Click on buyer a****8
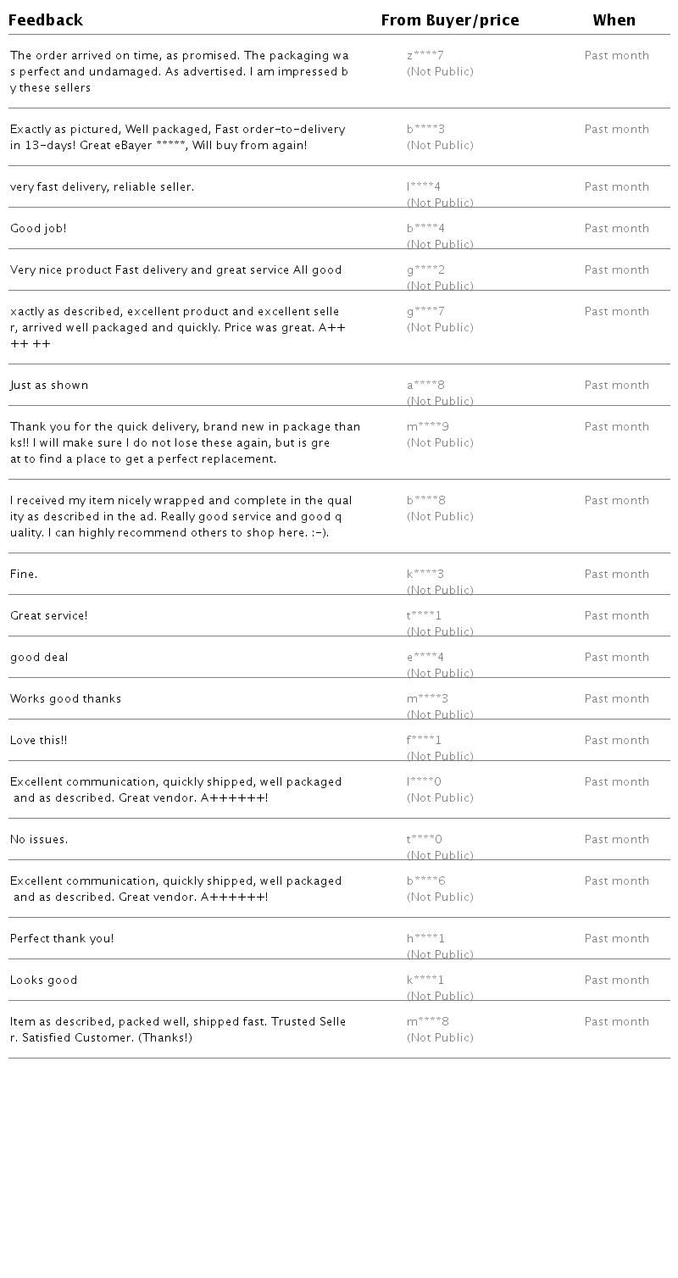Screen dimensions: 678x1278 coord(425,386)
